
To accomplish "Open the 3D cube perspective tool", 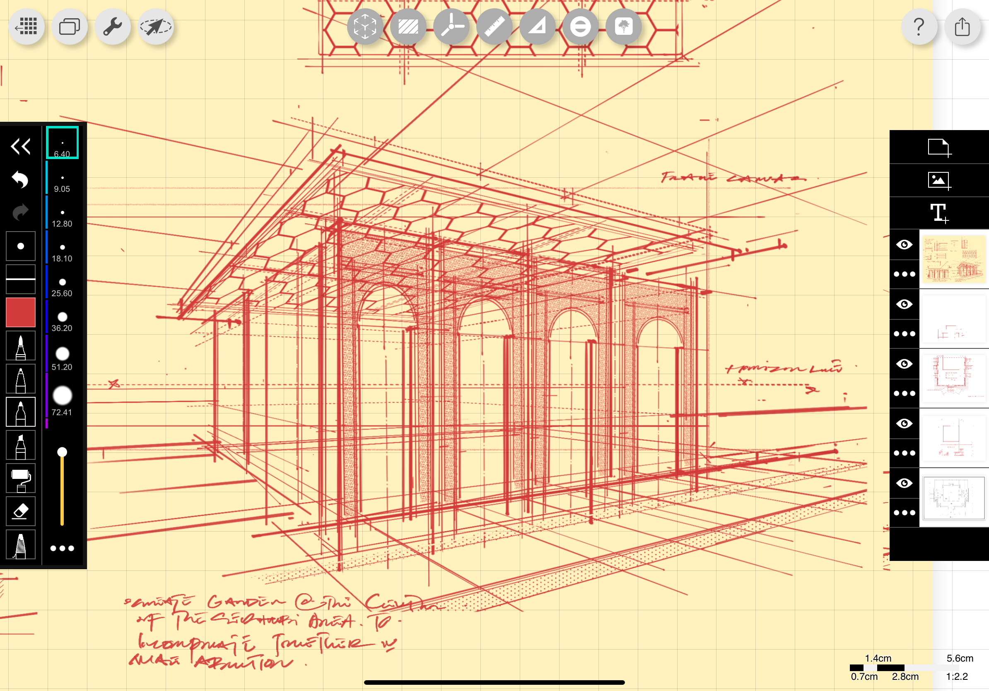I will tap(365, 27).
